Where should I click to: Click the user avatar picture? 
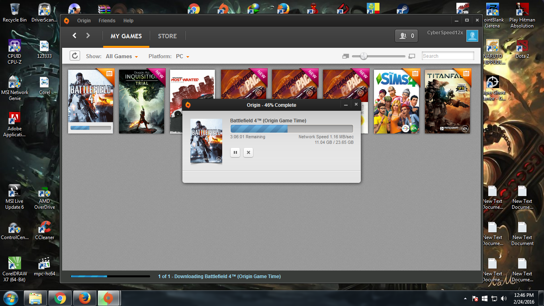[472, 36]
